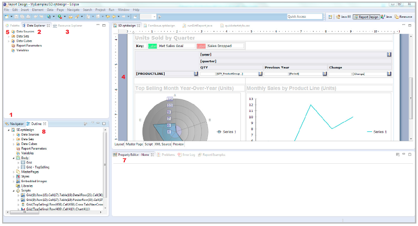Image resolution: width=418 pixels, height=226 pixels.
Task: Select Variables in the Outline tree
Action: tap(27, 153)
